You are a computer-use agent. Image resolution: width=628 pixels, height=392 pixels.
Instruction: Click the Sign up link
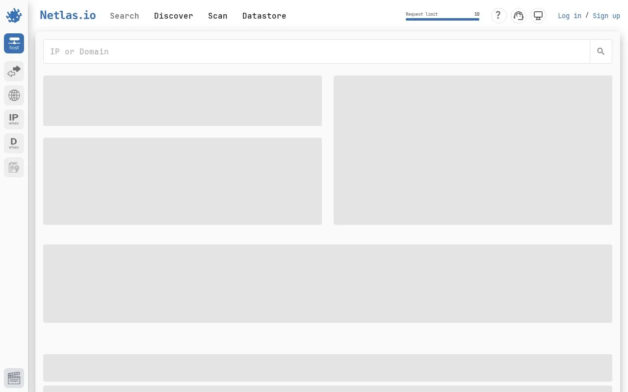pos(606,16)
